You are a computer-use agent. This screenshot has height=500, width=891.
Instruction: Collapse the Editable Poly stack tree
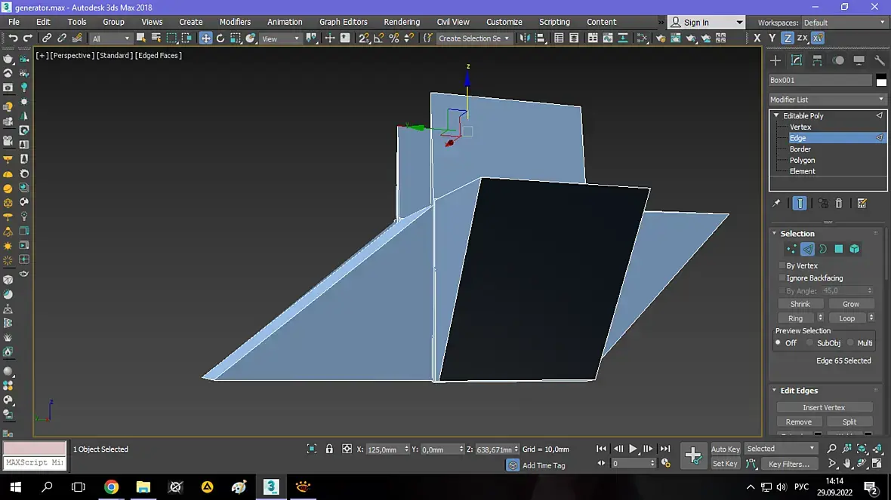pyautogui.click(x=776, y=115)
